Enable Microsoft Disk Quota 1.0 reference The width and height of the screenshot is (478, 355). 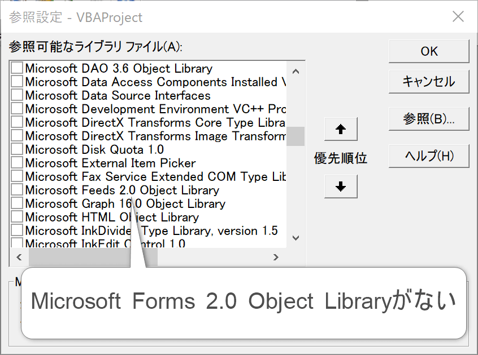coord(18,149)
